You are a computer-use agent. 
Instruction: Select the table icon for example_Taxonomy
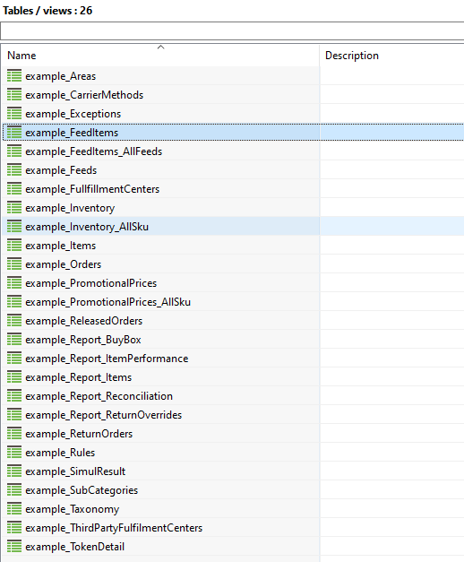coord(14,508)
